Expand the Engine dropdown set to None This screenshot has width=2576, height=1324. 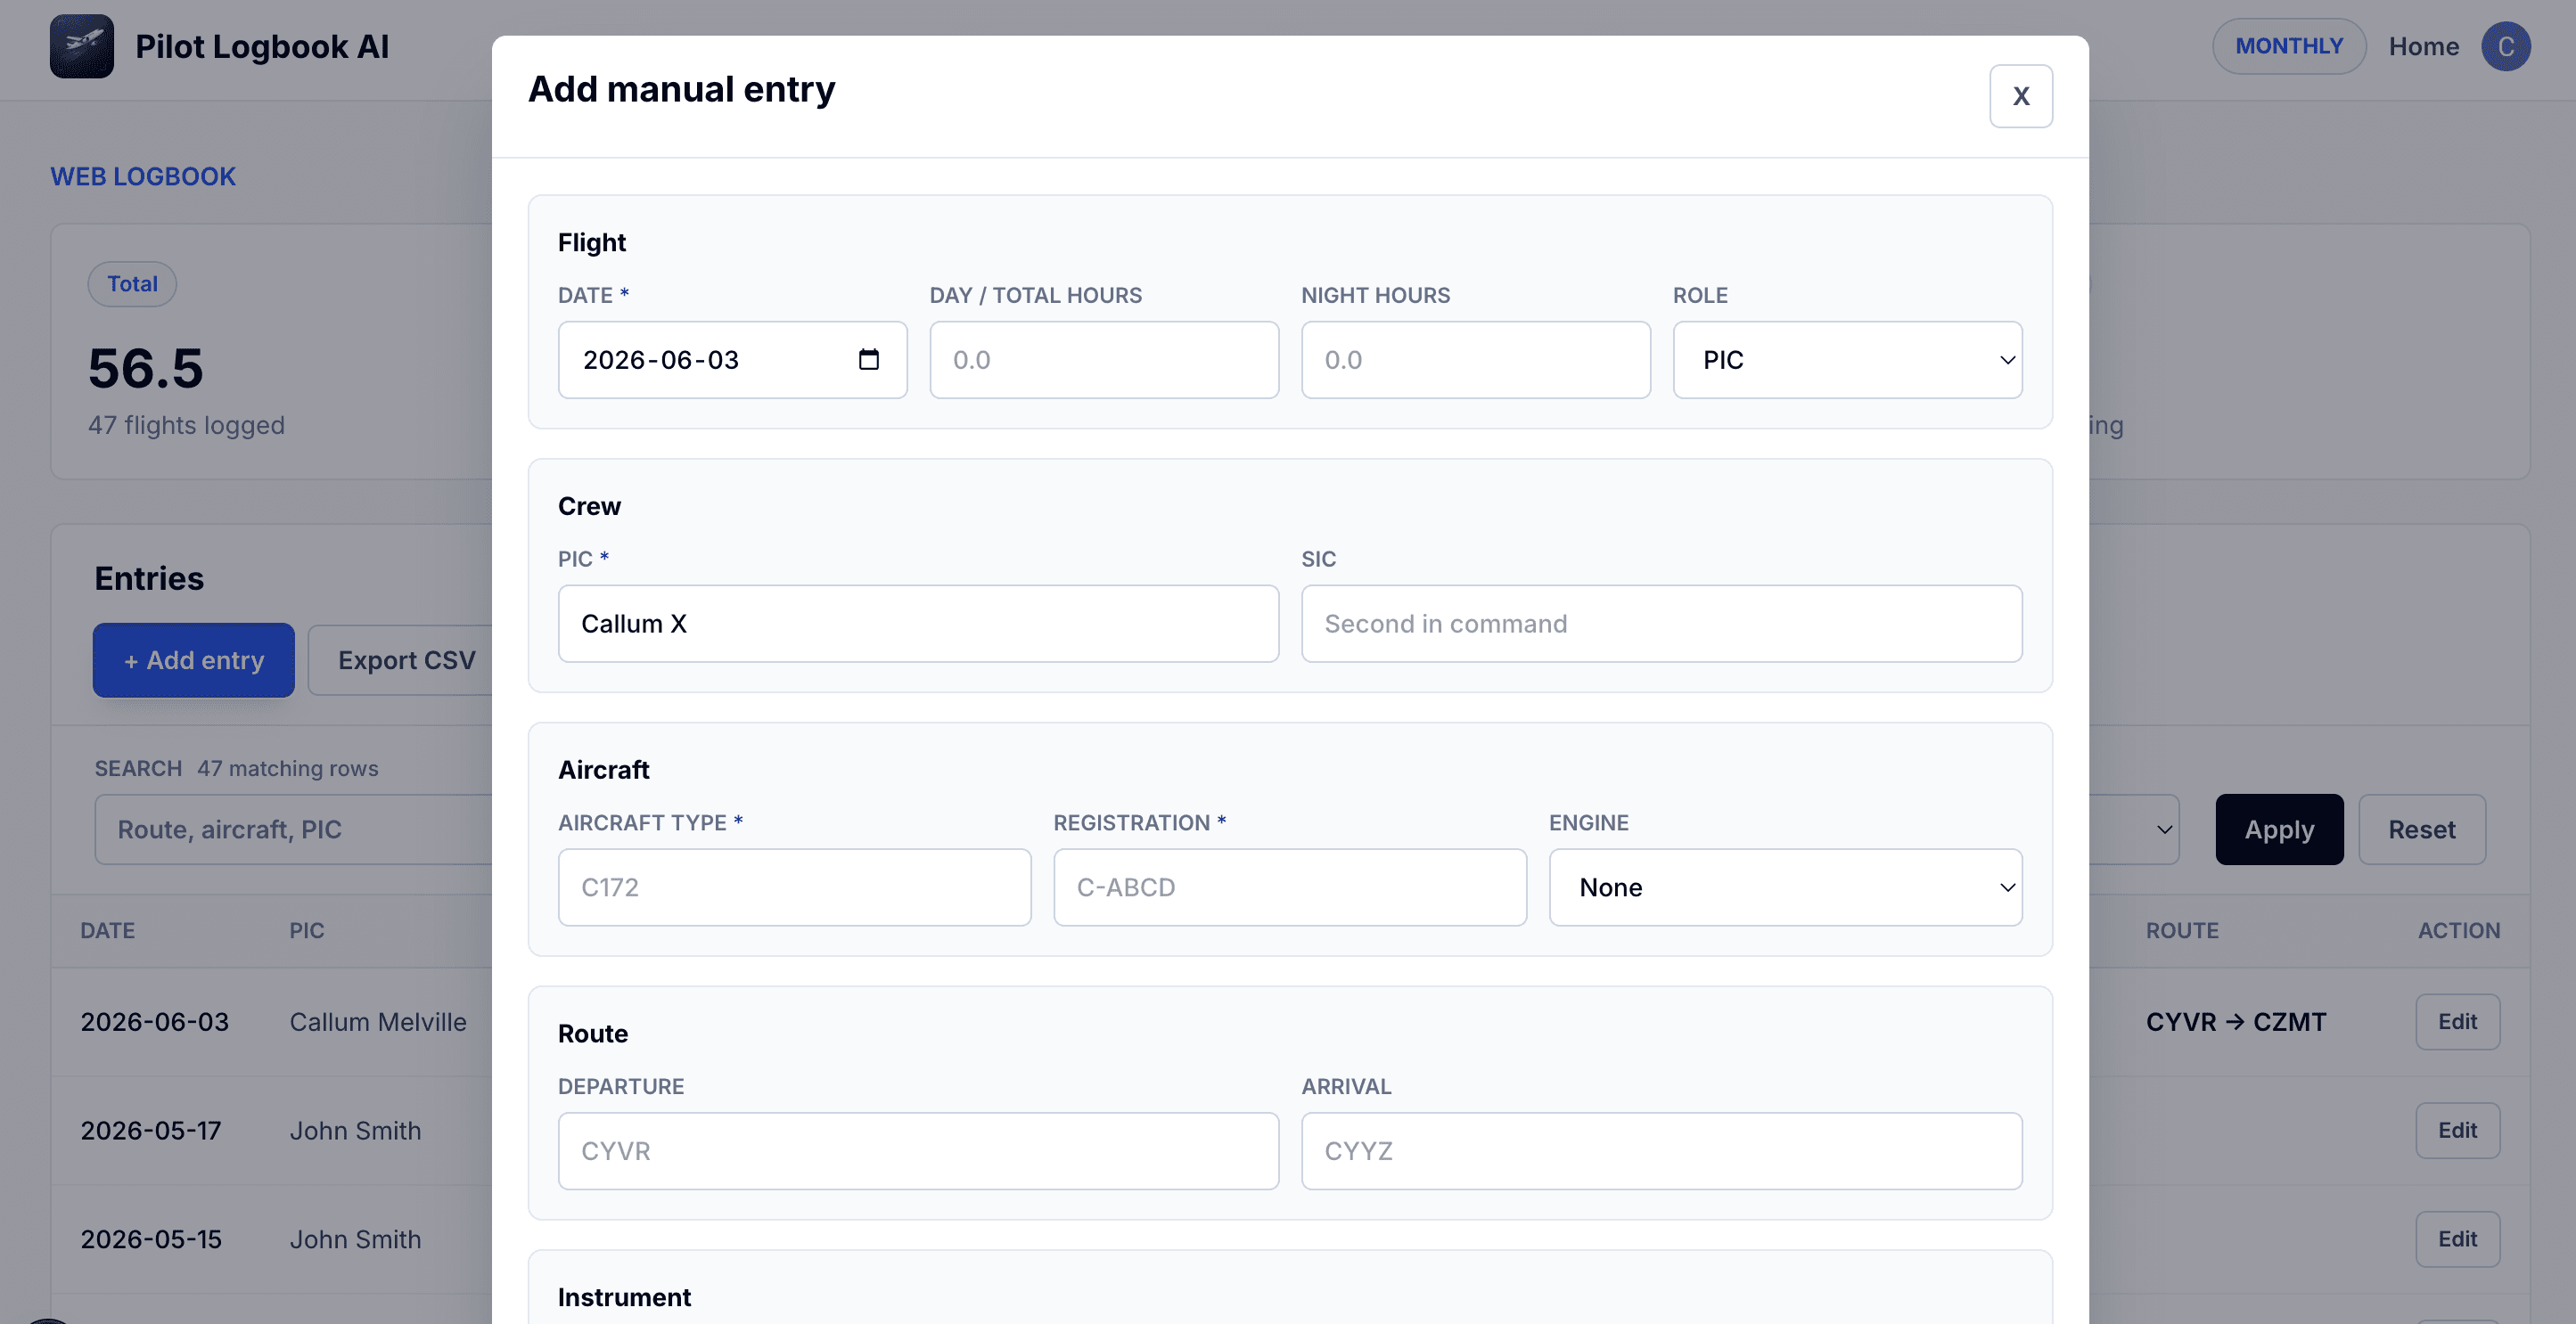pyautogui.click(x=1785, y=887)
